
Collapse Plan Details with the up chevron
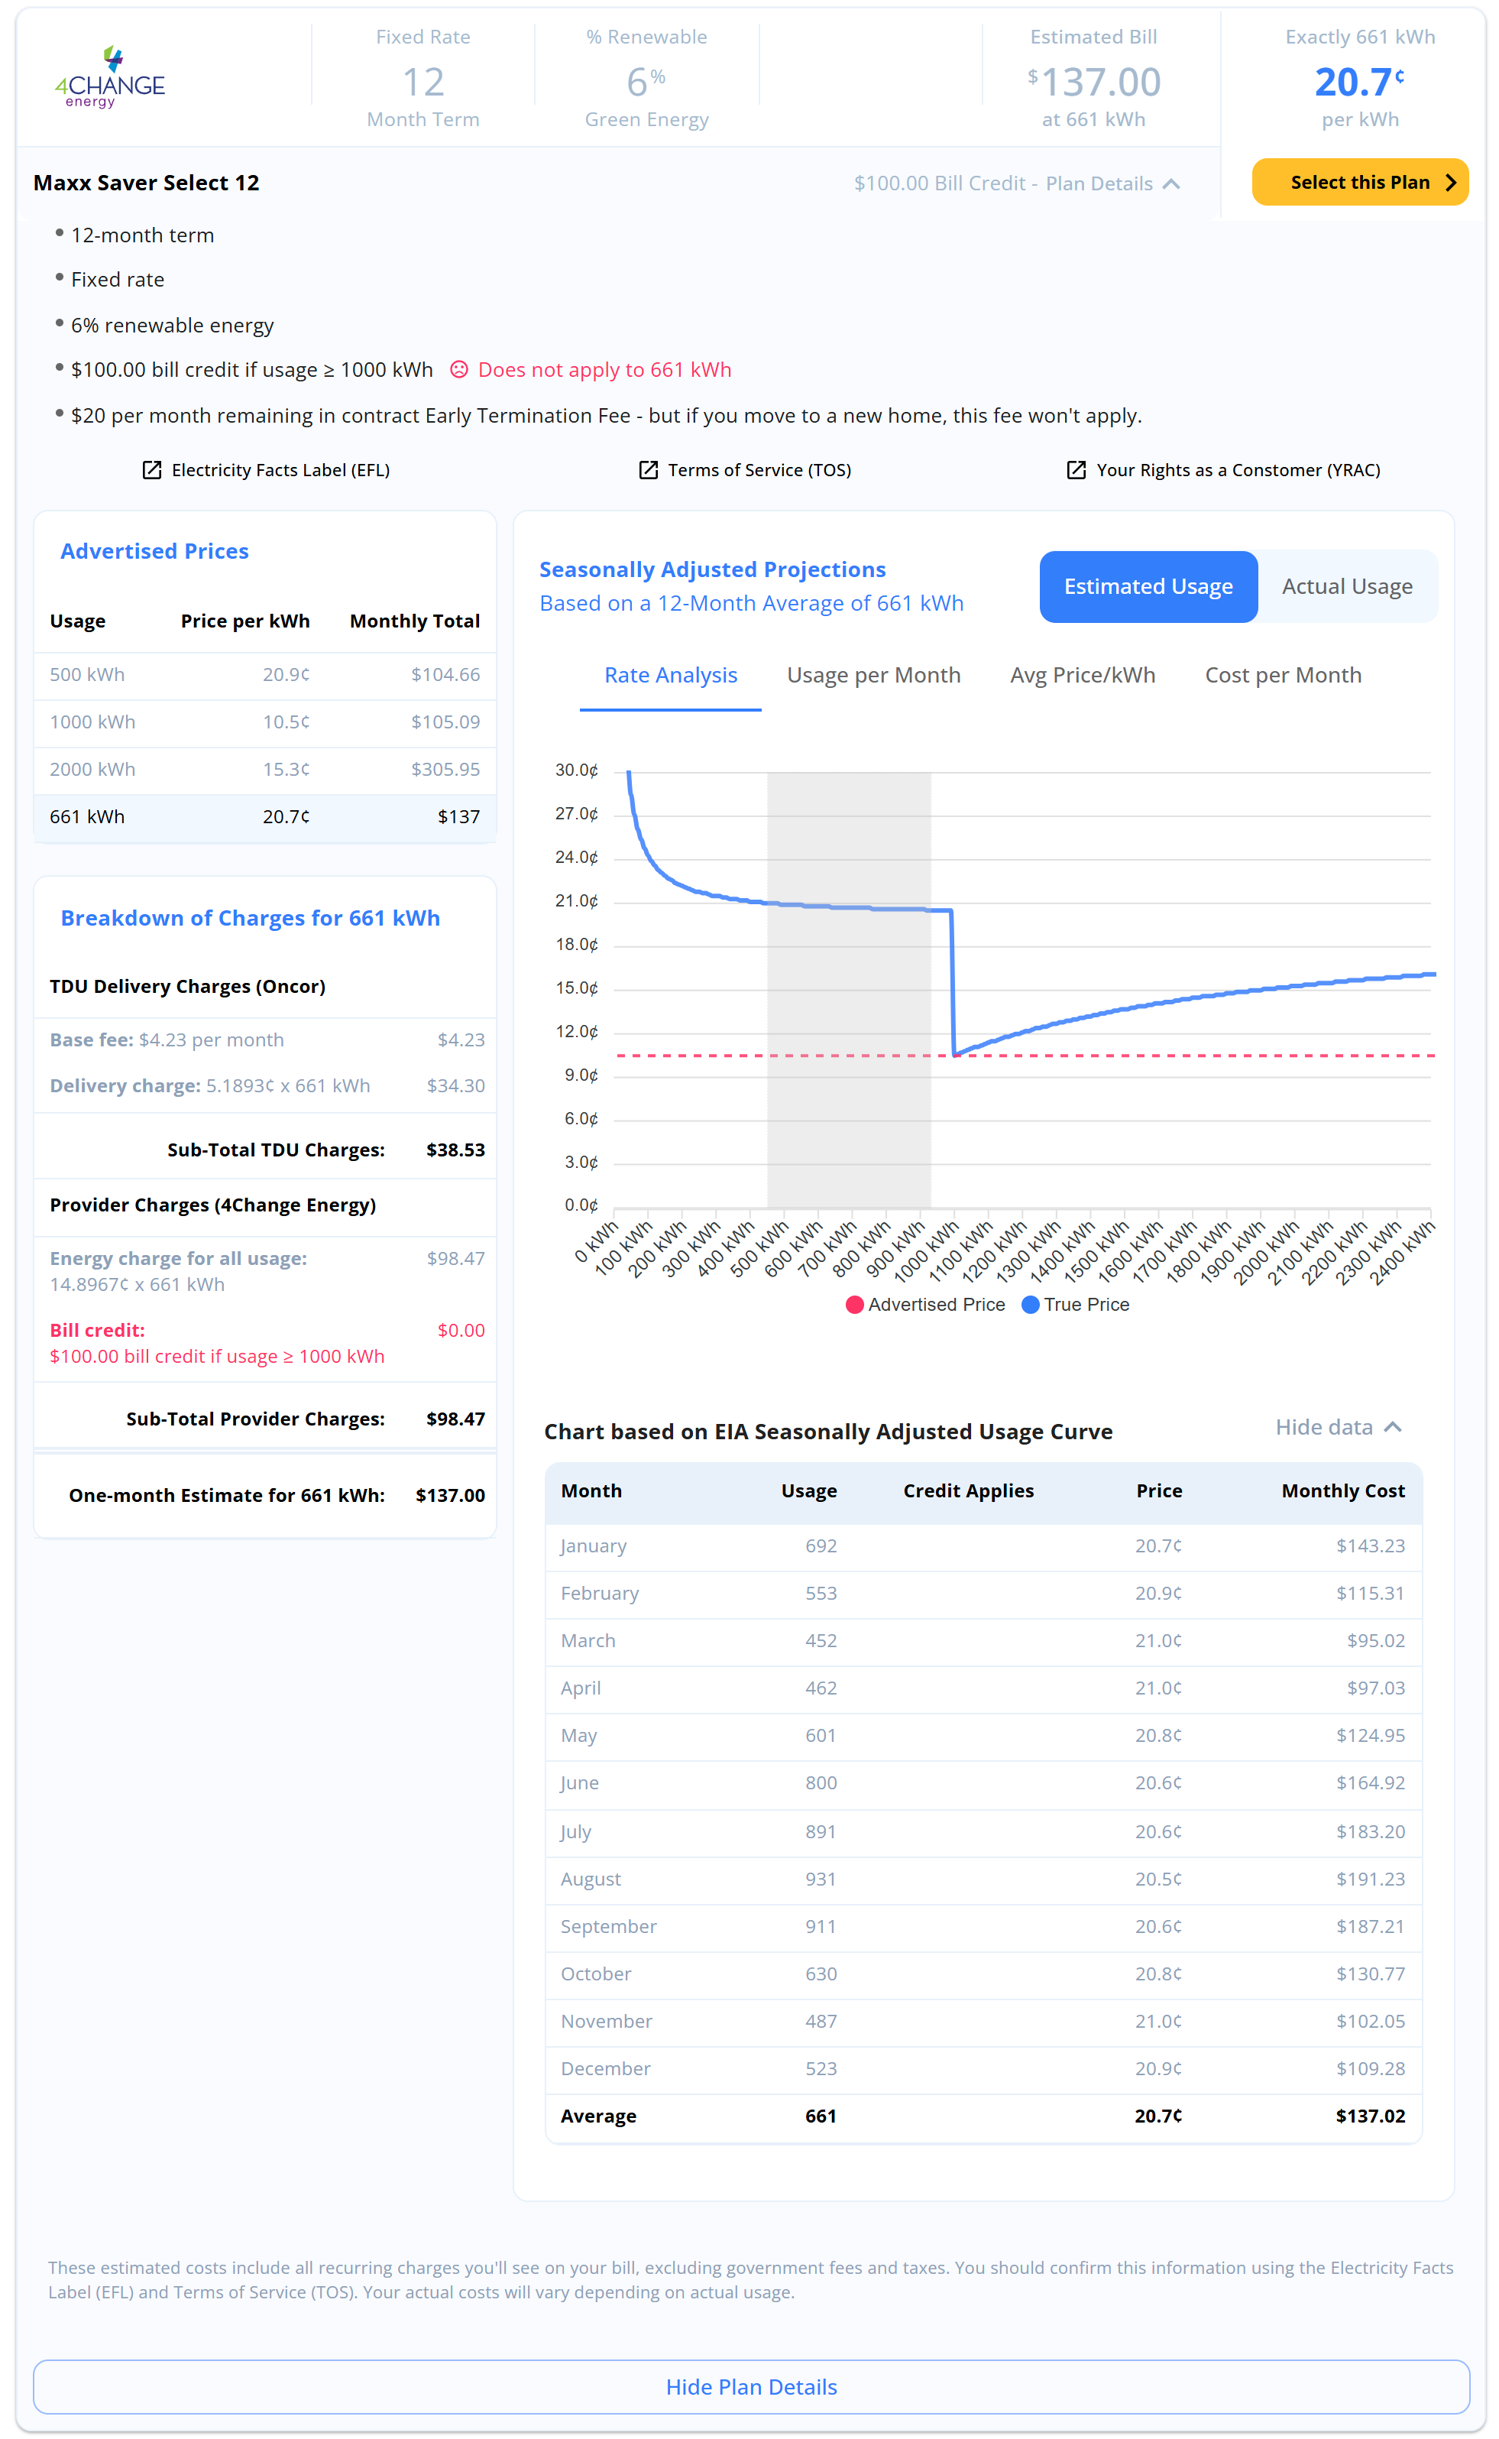coord(1170,183)
